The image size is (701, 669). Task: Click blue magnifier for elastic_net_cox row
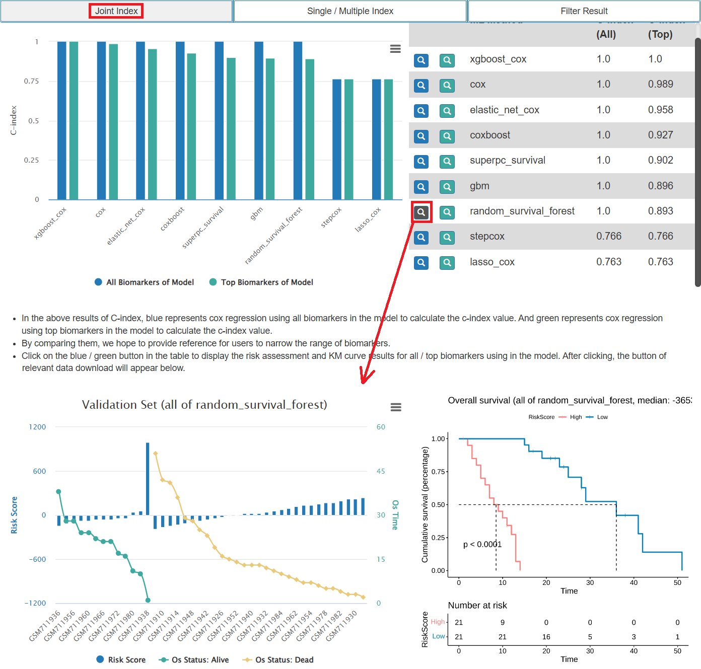[x=421, y=111]
